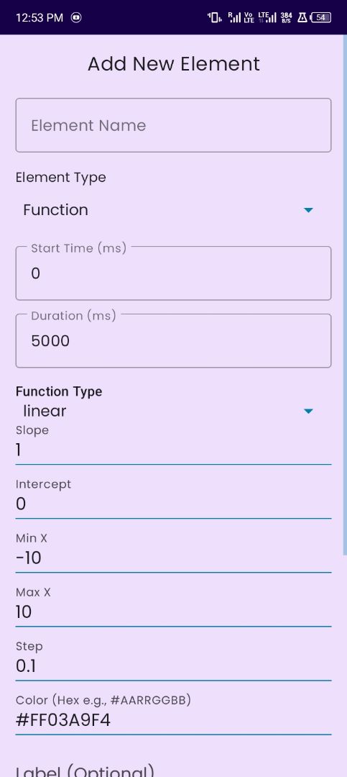Tap the network speed indicator icon
Screen dimensions: 347x777
tap(286, 18)
